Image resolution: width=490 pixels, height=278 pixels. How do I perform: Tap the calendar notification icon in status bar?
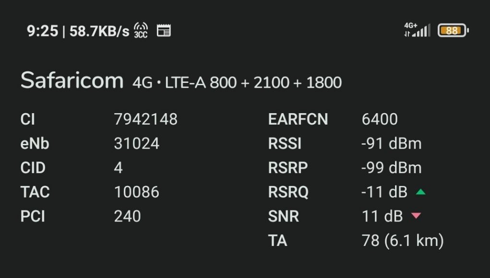point(164,31)
